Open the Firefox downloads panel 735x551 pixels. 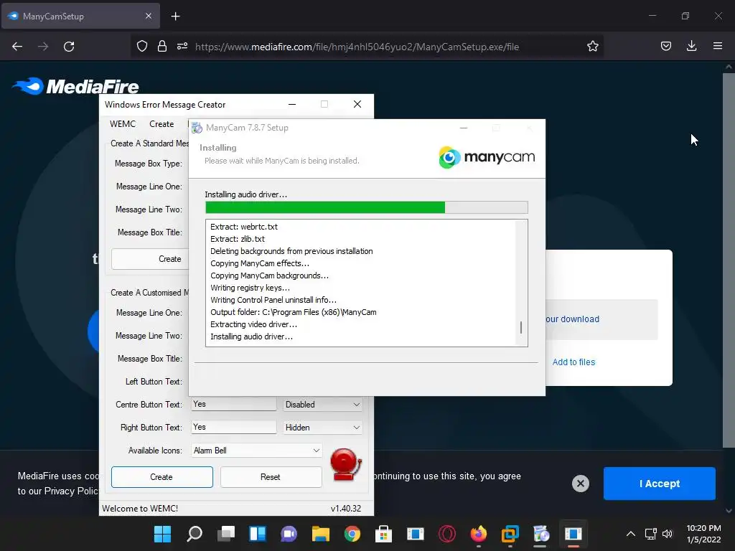pyautogui.click(x=691, y=47)
